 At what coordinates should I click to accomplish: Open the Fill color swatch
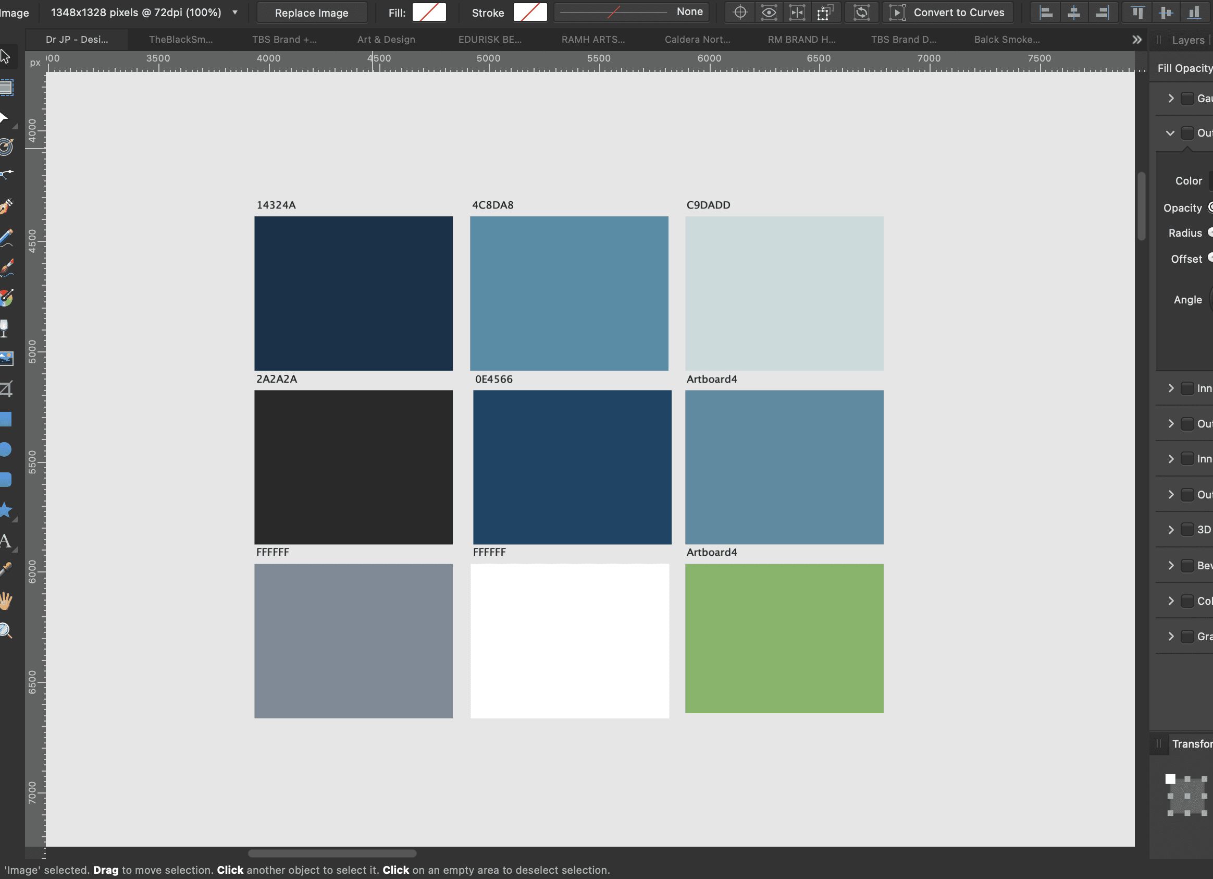(429, 13)
